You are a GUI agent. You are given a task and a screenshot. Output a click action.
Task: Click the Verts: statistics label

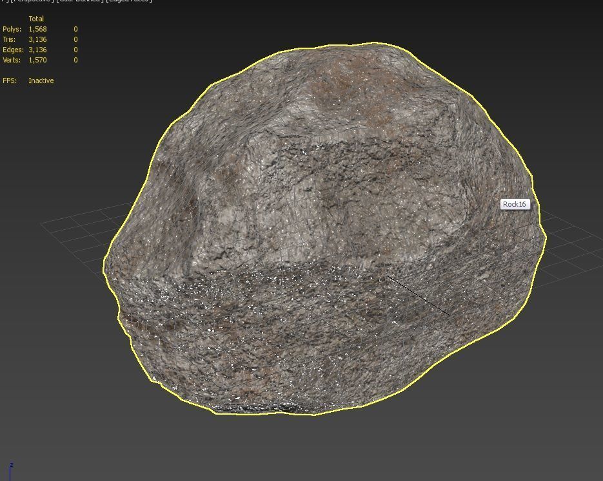tap(11, 61)
